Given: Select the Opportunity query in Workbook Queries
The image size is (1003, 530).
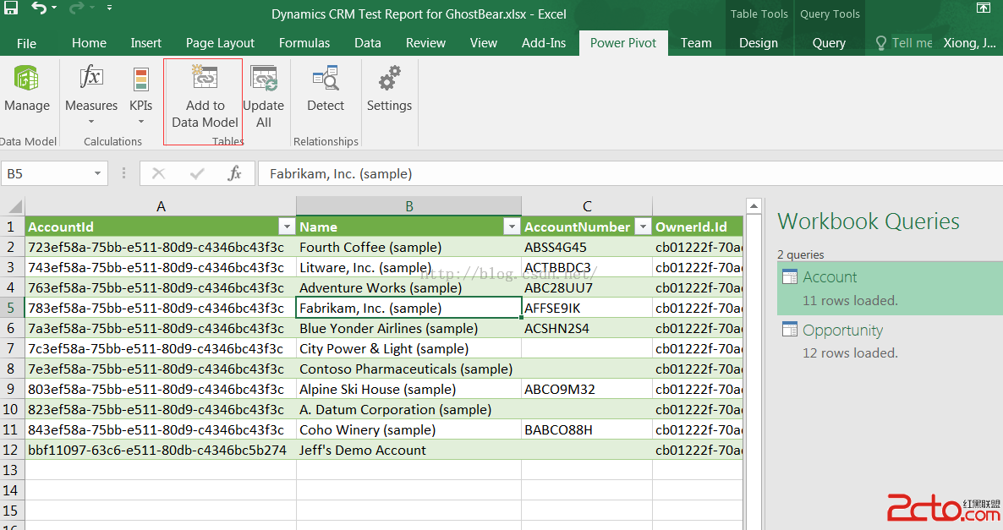Looking at the screenshot, I should [890, 341].
